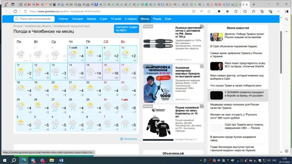Screen dimensions: 292x164
Task: Click the printer icon next to Распечатать
Action: click(x=121, y=139)
